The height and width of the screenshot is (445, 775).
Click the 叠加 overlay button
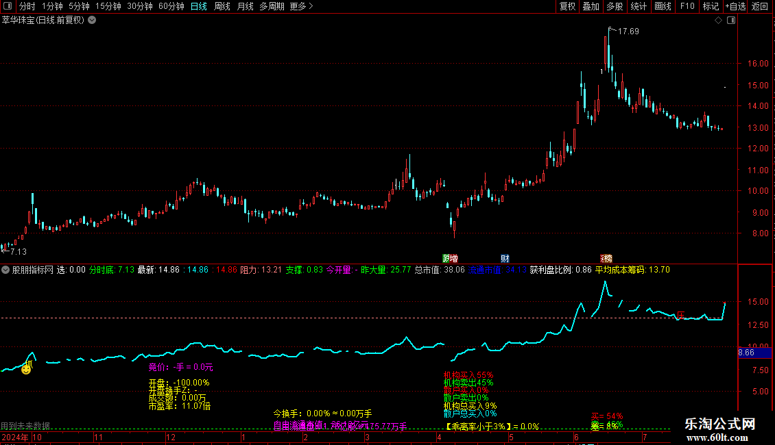coord(591,6)
